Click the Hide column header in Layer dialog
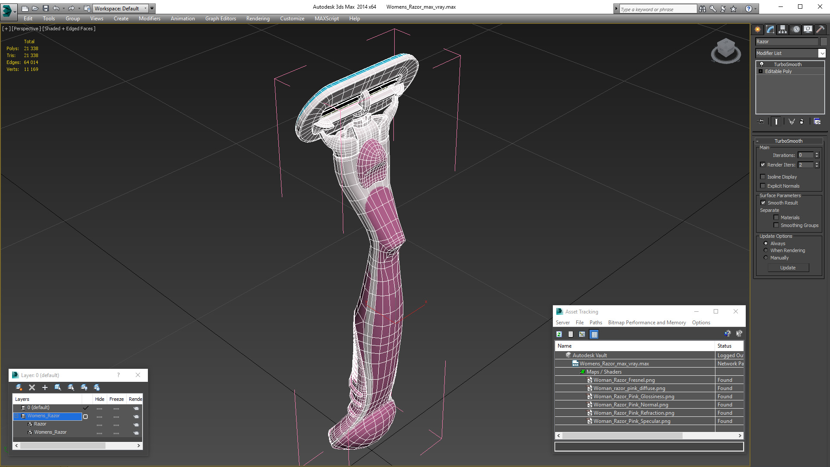This screenshot has height=467, width=830. coord(99,399)
